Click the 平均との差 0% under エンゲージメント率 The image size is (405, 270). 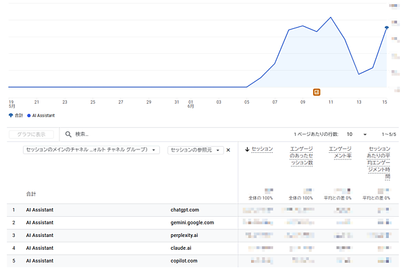[337, 198]
